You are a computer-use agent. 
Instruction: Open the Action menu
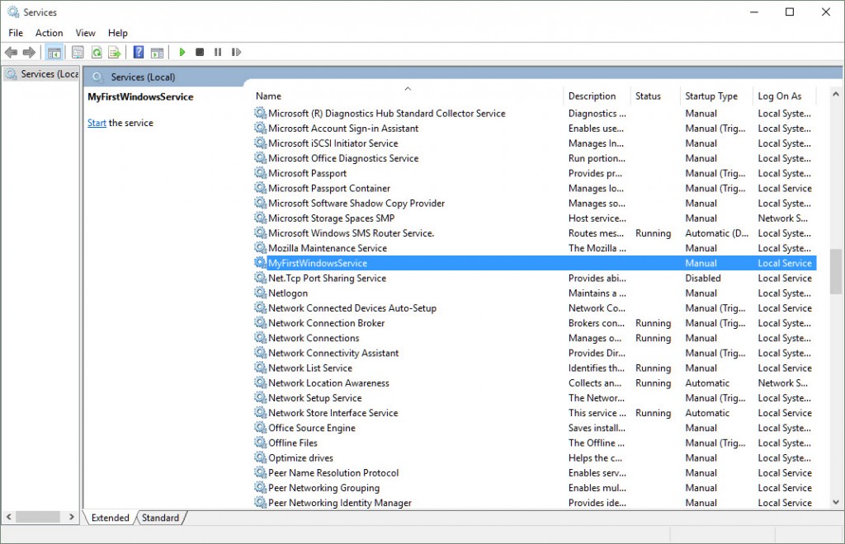pos(49,33)
